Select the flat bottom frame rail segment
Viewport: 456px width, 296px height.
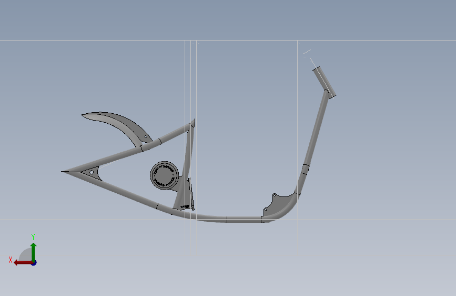coord(244,220)
